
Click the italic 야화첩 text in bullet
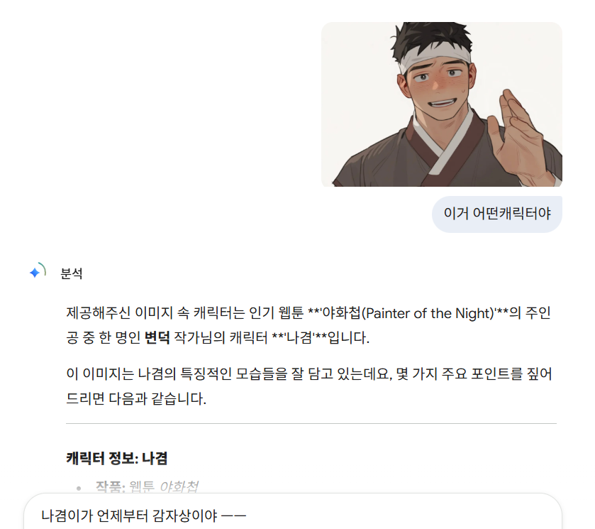[x=178, y=486]
